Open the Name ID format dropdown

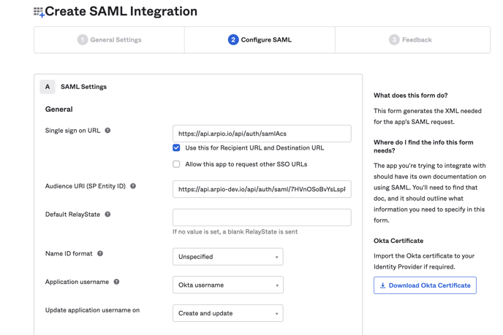(228, 256)
